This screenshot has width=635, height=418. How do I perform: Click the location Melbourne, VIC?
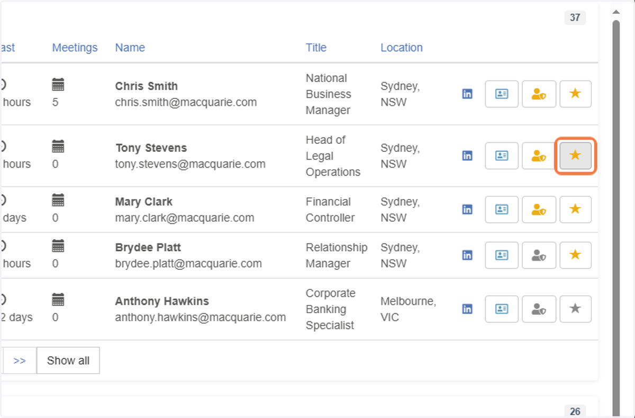[x=409, y=310]
